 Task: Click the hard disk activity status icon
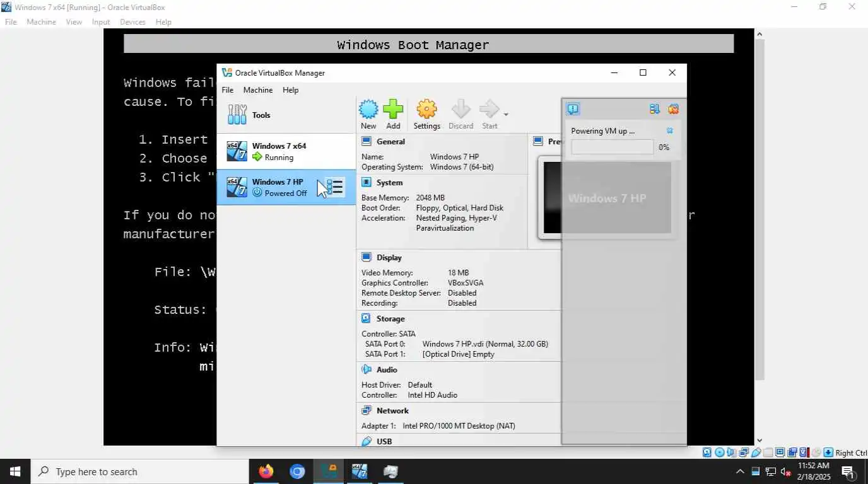coord(707,452)
